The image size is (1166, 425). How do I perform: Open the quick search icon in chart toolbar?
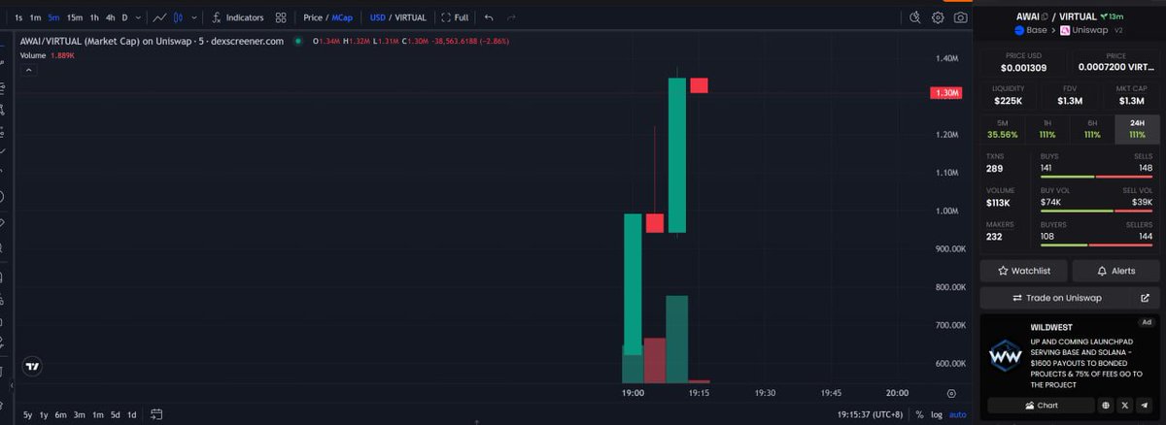[x=915, y=17]
